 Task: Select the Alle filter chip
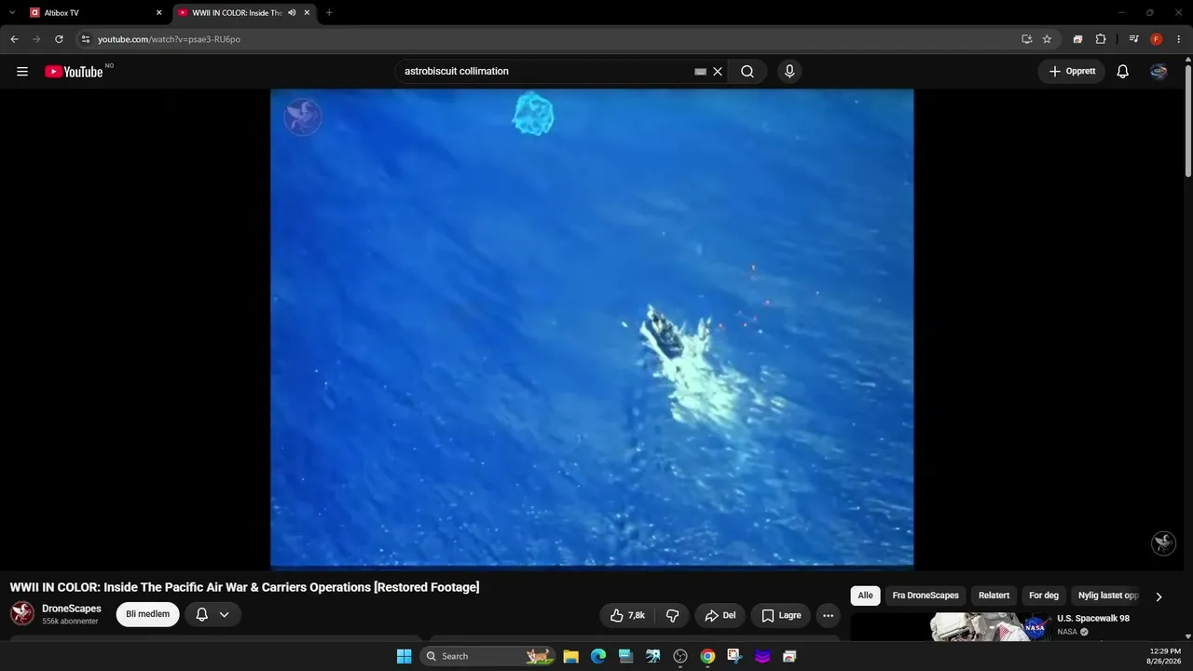click(x=865, y=596)
